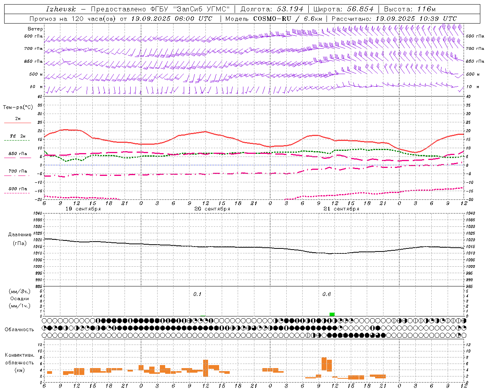486x389 pixels.
Task: Click the "19 сентября" date label
Action: click(83, 209)
